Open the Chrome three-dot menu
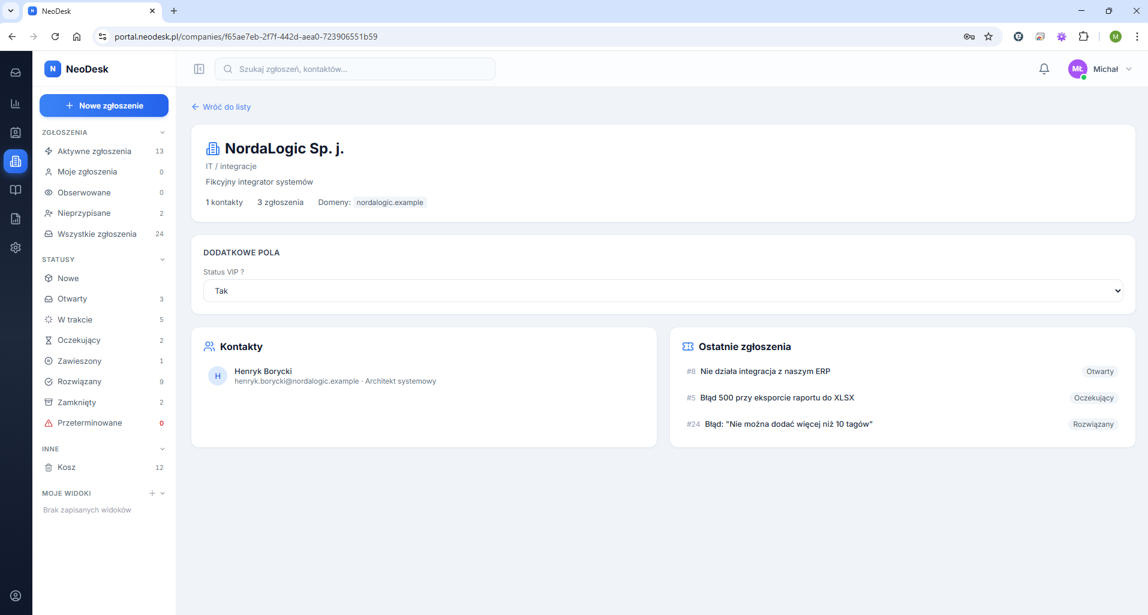This screenshot has width=1148, height=615. point(1137,37)
